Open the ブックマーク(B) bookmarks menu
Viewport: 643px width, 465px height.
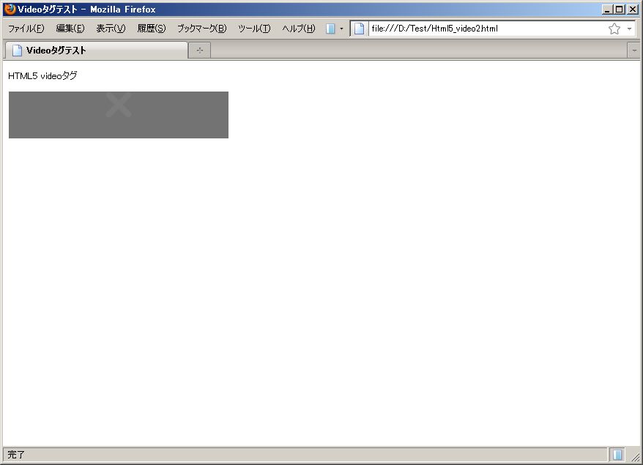202,29
